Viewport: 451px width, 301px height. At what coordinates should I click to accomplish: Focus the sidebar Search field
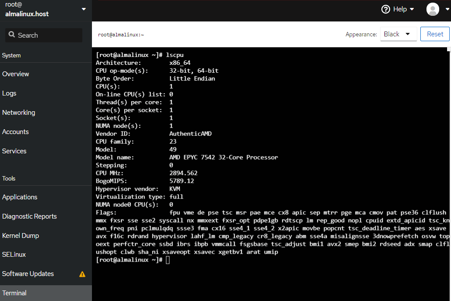click(x=44, y=35)
